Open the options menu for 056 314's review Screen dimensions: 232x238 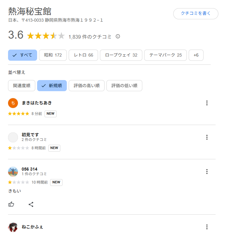click(207, 172)
